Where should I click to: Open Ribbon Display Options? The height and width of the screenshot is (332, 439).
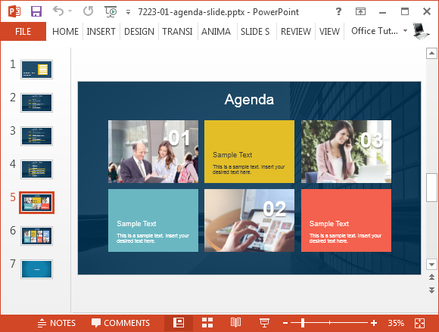click(x=360, y=11)
